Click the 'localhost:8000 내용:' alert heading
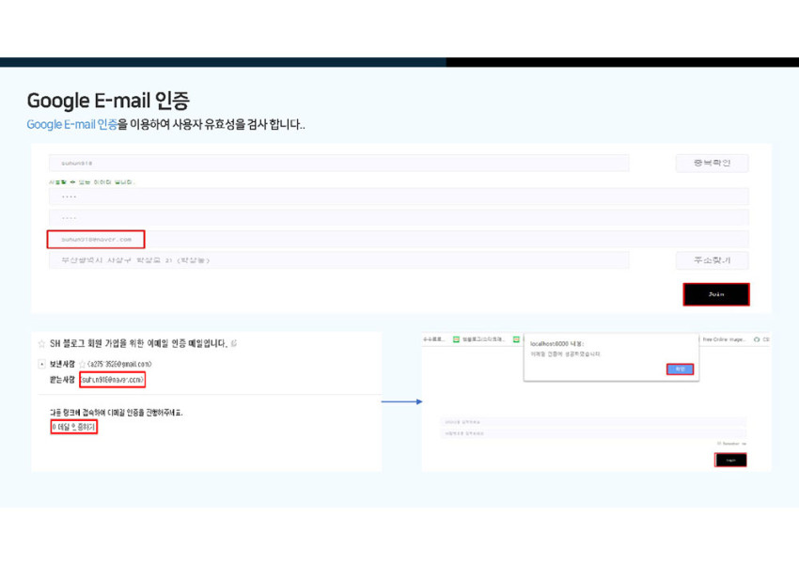The image size is (799, 565). 557,344
